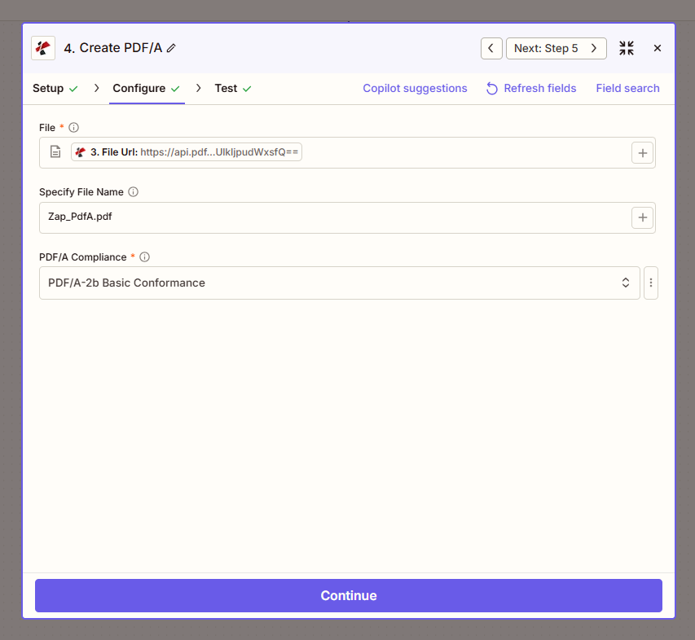The height and width of the screenshot is (640, 695).
Task: Click the Field search link
Action: coord(627,88)
